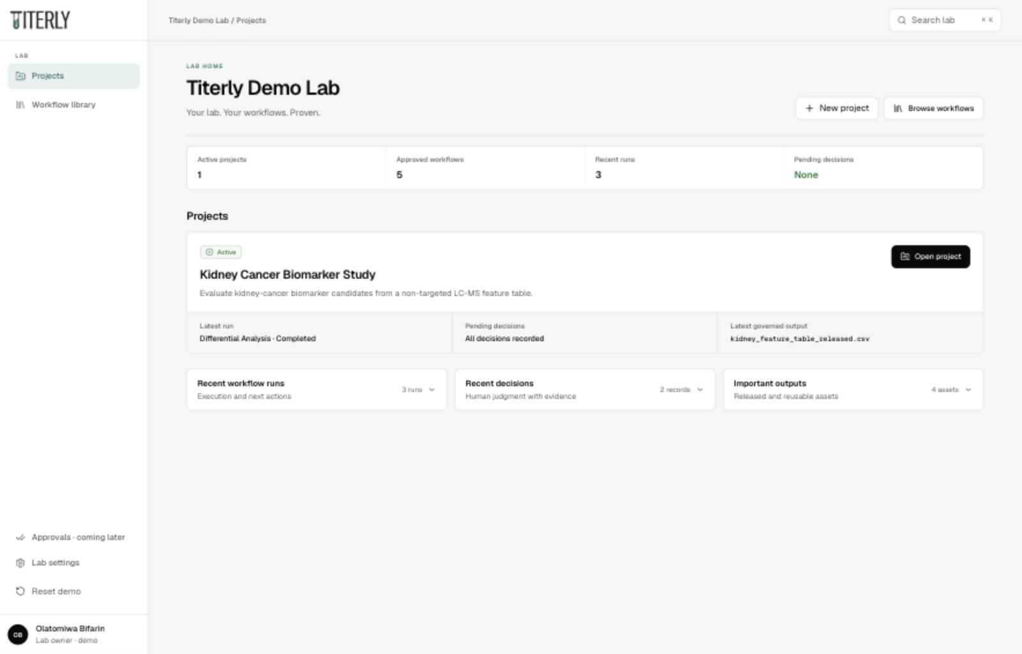Viewport: 1022px width, 654px height.
Task: Click the folder icon on Open project
Action: click(905, 257)
